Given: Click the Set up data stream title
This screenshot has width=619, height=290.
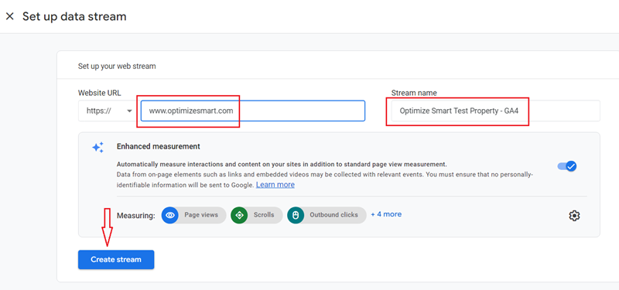Looking at the screenshot, I should pos(74,16).
